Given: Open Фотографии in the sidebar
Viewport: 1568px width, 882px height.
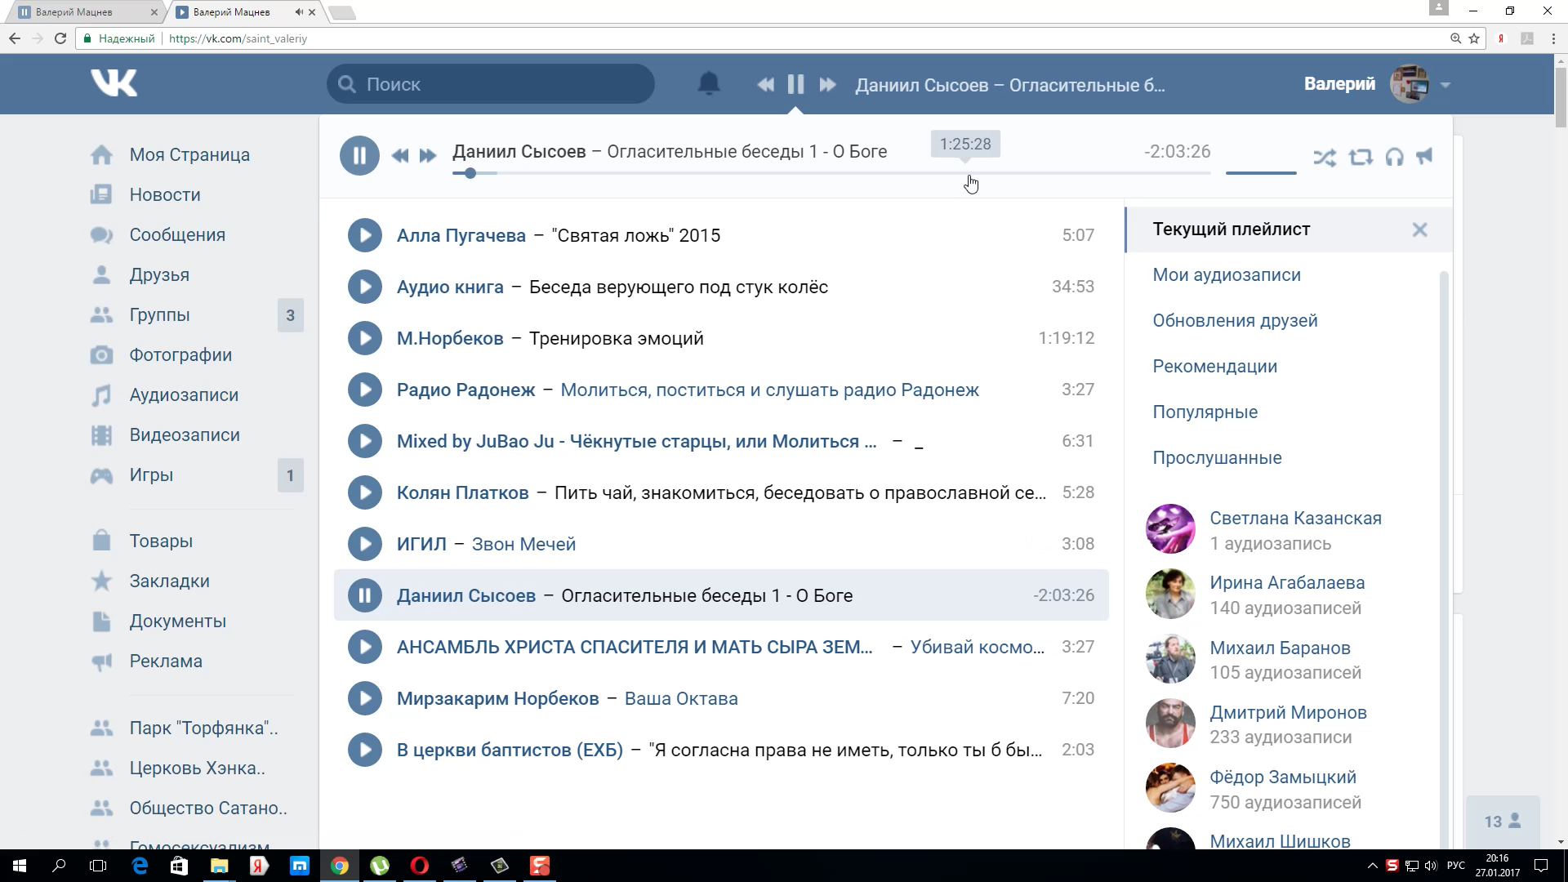Looking at the screenshot, I should [180, 355].
